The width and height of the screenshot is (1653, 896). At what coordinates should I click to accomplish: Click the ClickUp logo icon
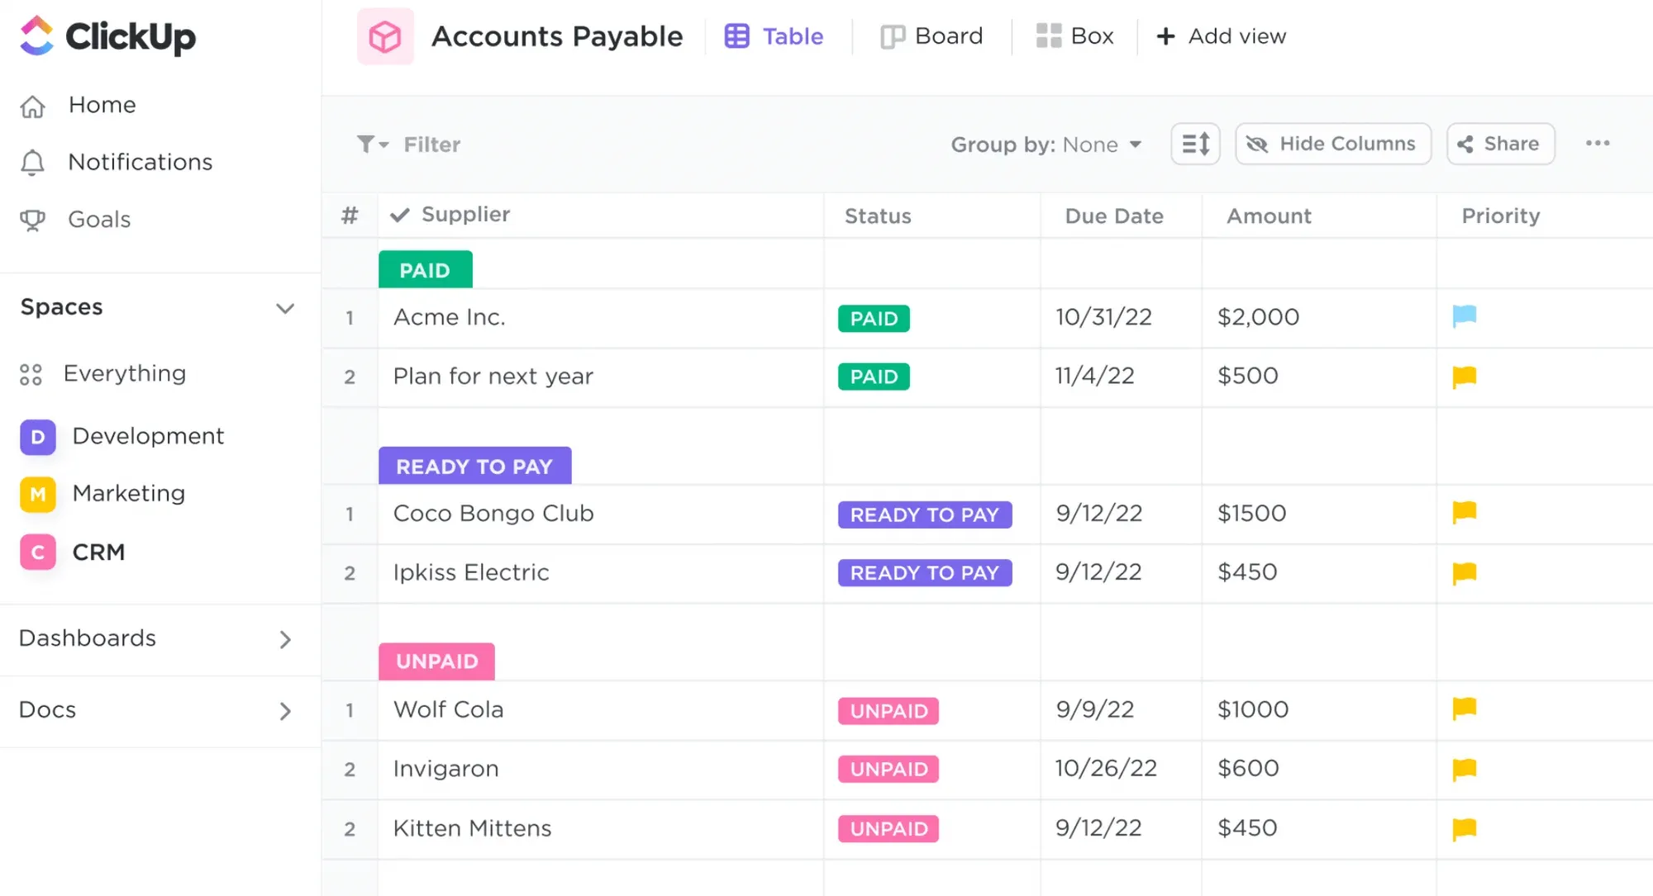tap(36, 36)
